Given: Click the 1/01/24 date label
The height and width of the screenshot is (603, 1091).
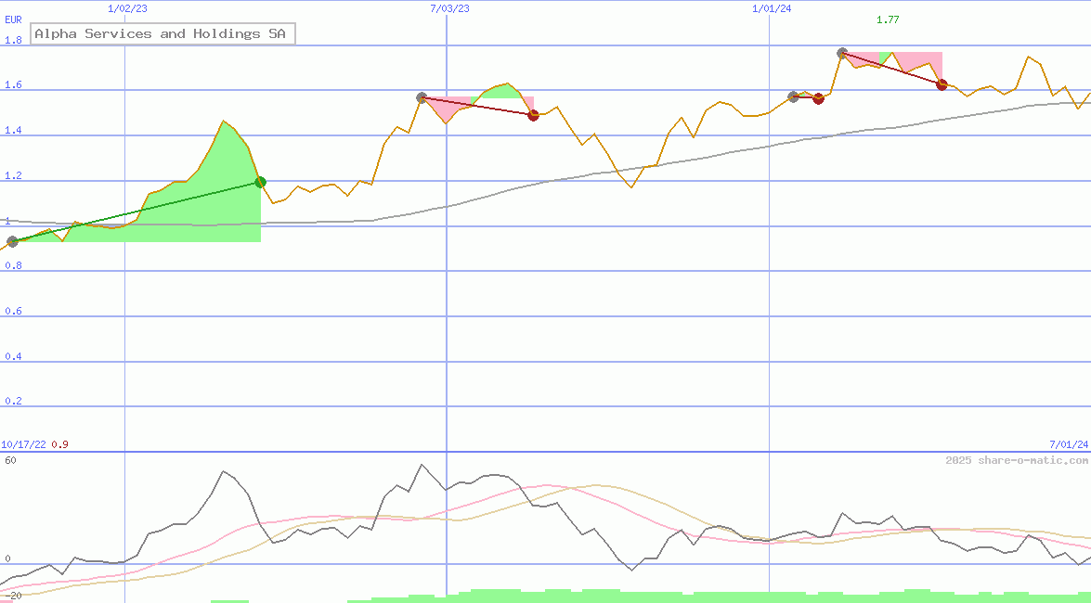Looking at the screenshot, I should pyautogui.click(x=772, y=8).
